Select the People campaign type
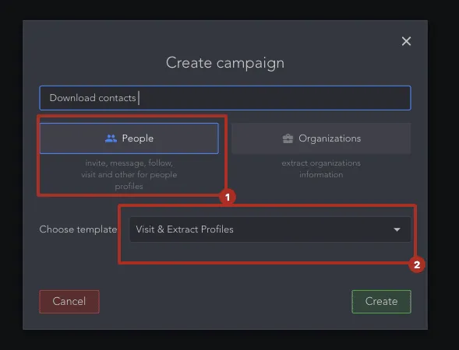This screenshot has height=350, width=459. (x=129, y=138)
